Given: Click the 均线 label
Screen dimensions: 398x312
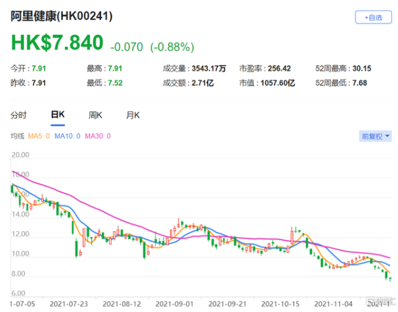Looking at the screenshot, I should coord(17,136).
